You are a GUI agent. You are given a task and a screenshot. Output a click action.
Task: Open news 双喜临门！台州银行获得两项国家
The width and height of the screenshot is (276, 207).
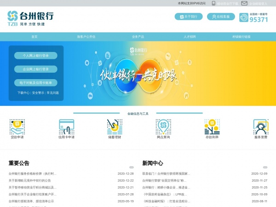pos(166,174)
